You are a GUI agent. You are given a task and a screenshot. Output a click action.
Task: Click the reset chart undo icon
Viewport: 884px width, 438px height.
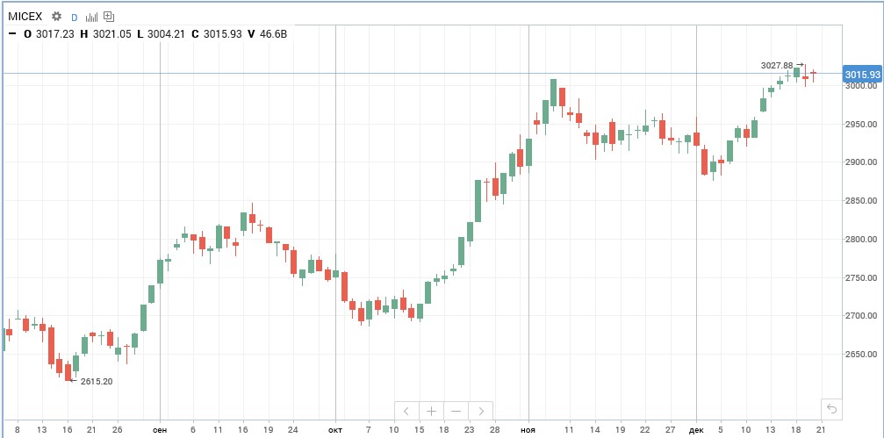pos(832,408)
